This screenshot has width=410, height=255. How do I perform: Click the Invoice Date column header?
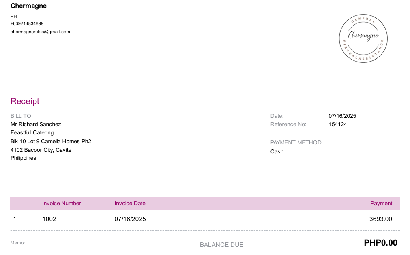coord(130,203)
